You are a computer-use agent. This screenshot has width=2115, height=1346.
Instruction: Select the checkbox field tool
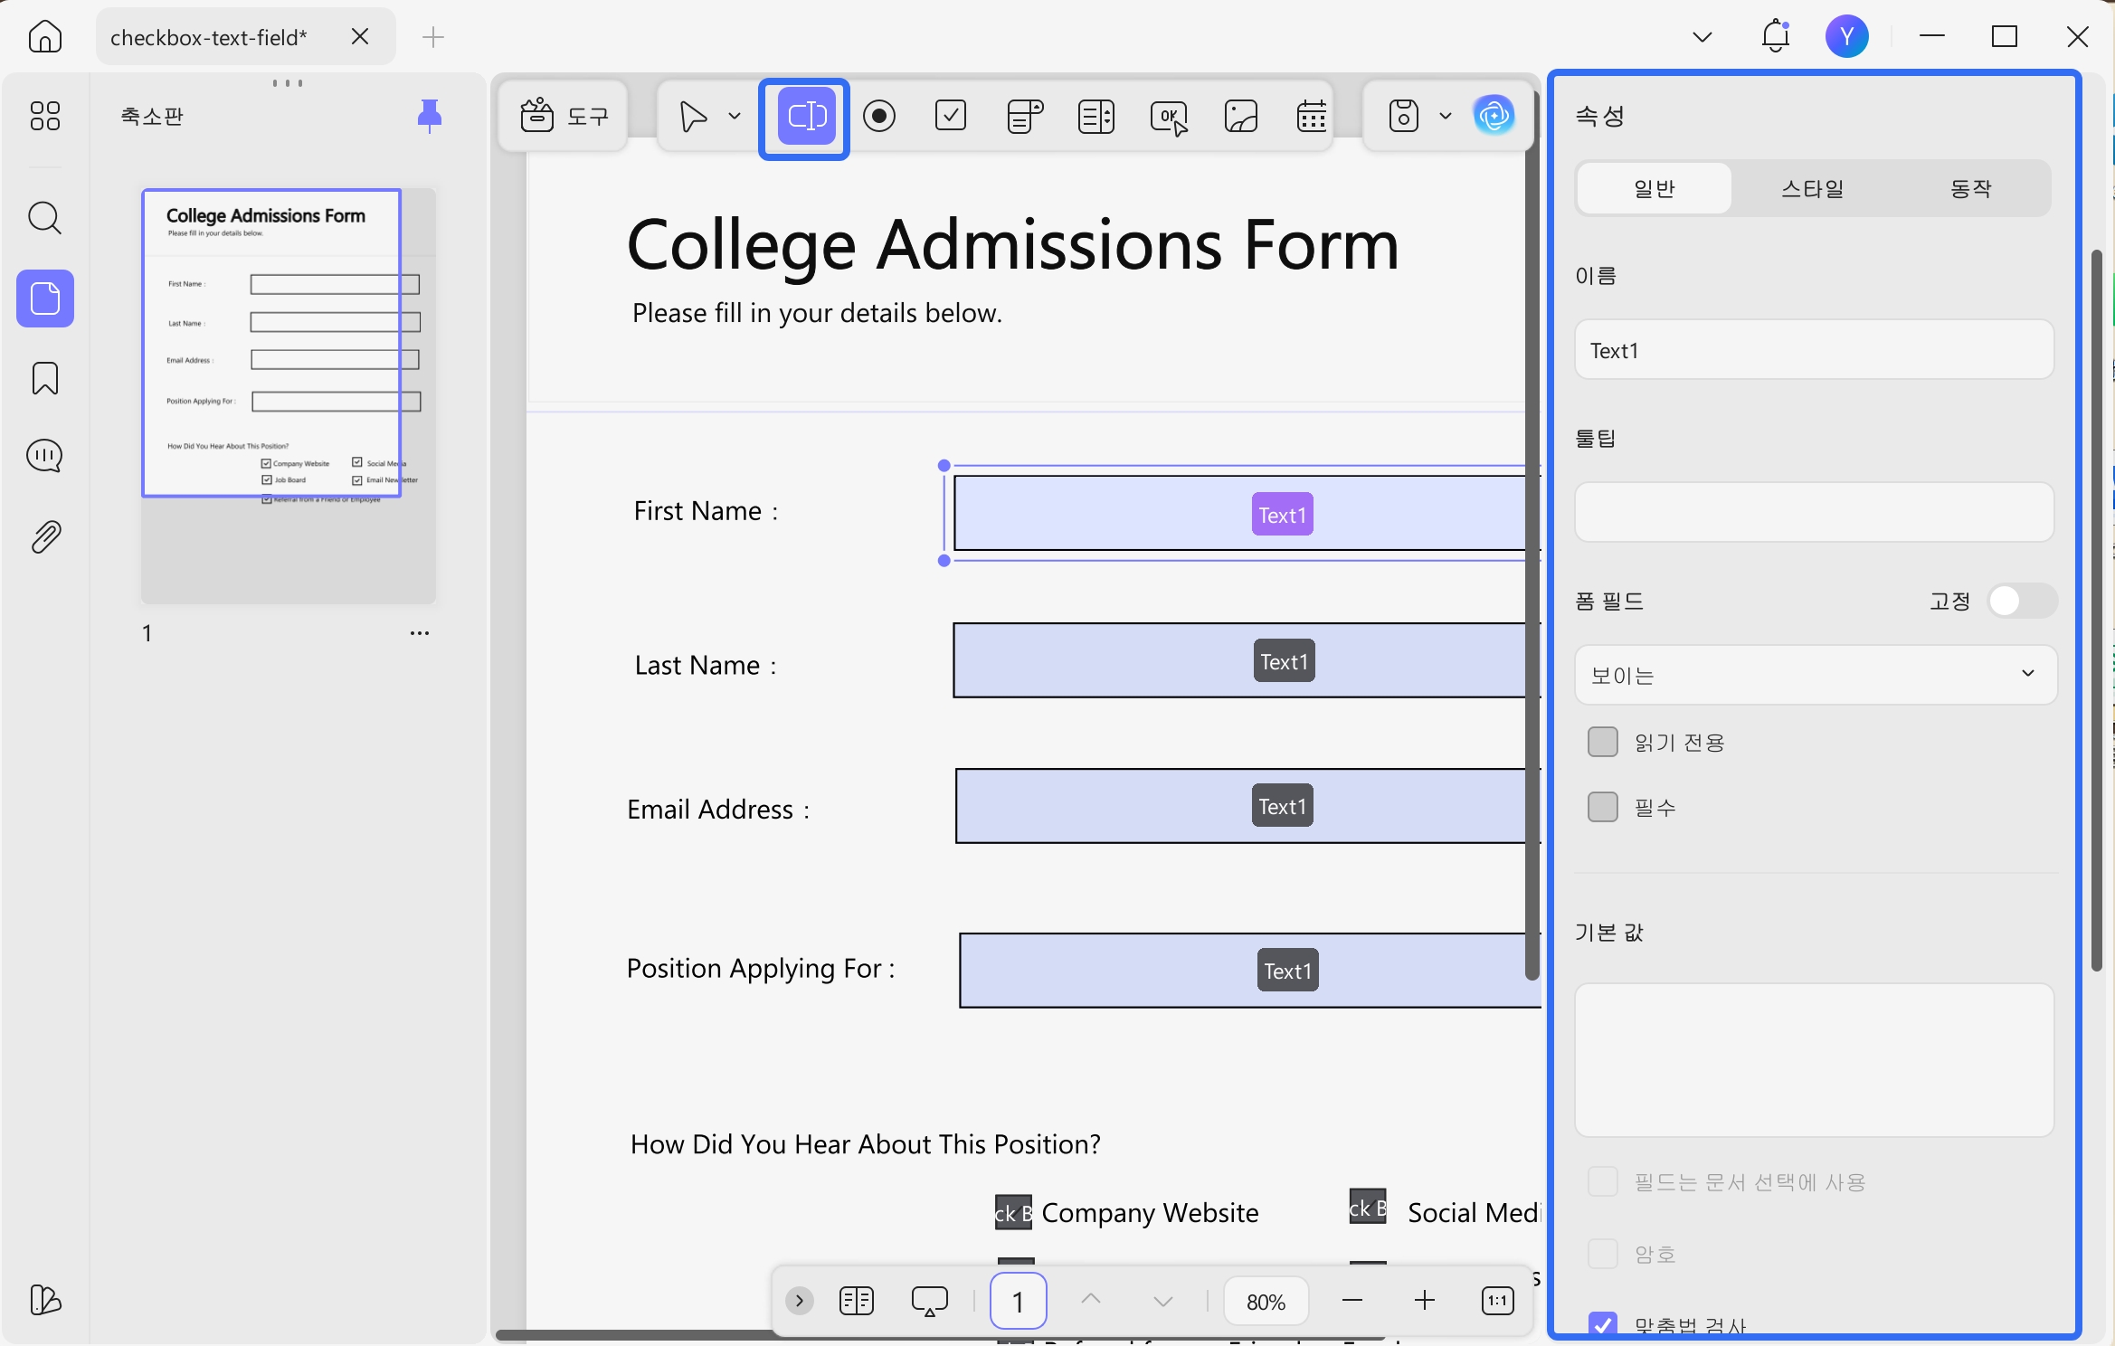coord(951,116)
